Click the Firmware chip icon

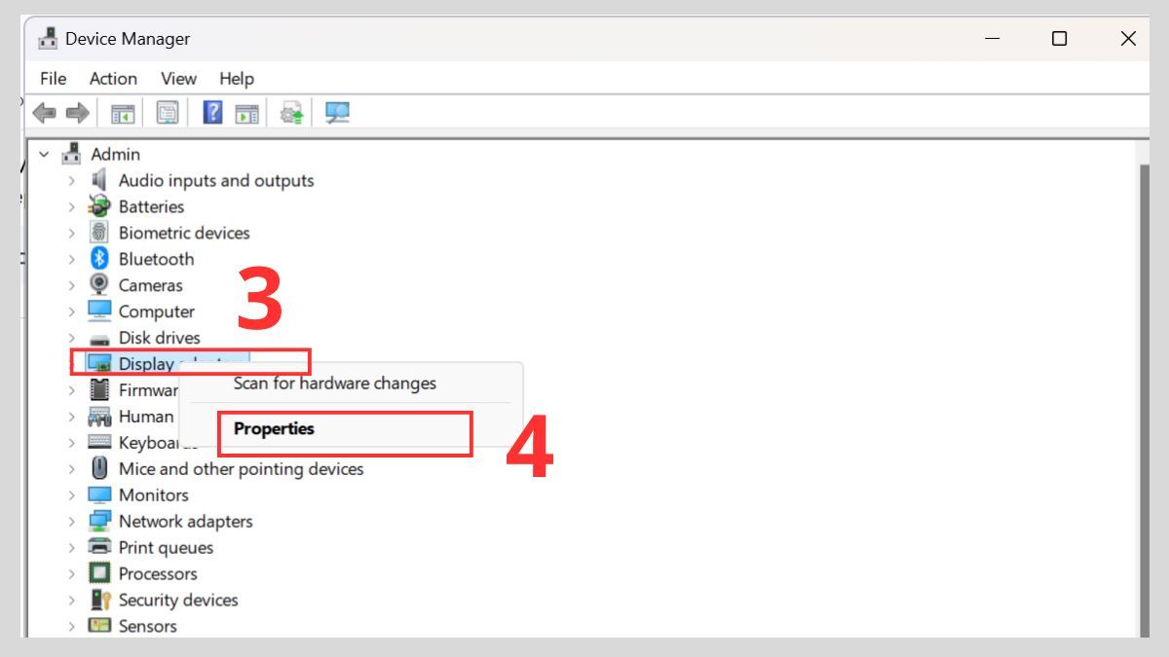(99, 390)
